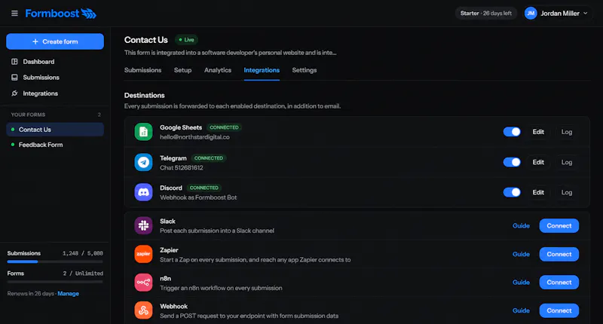
Task: Connect the n8n integration
Action: pyautogui.click(x=559, y=282)
